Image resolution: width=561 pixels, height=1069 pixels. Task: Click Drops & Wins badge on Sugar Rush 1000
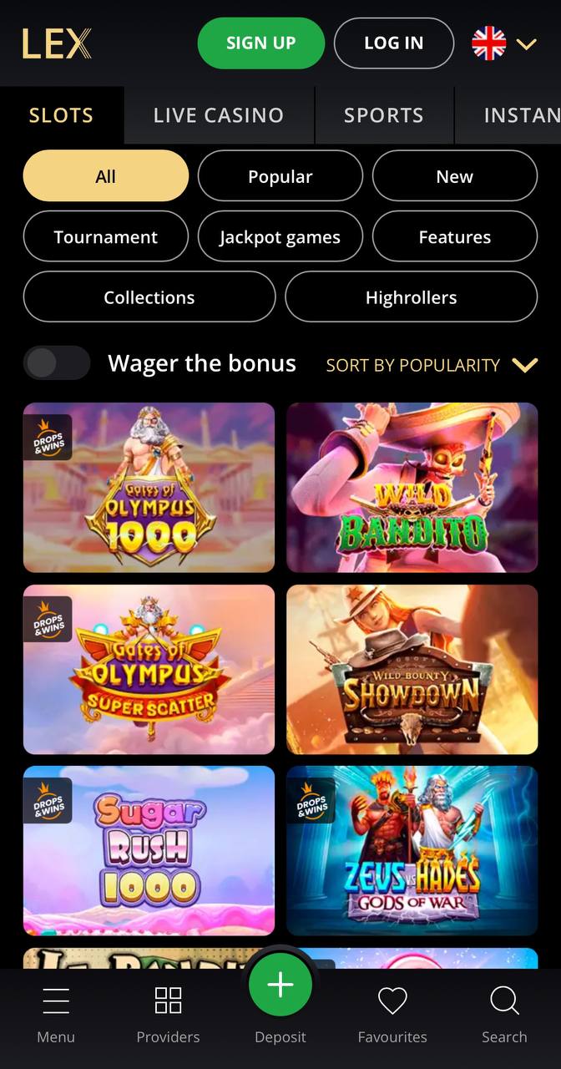pyautogui.click(x=48, y=800)
